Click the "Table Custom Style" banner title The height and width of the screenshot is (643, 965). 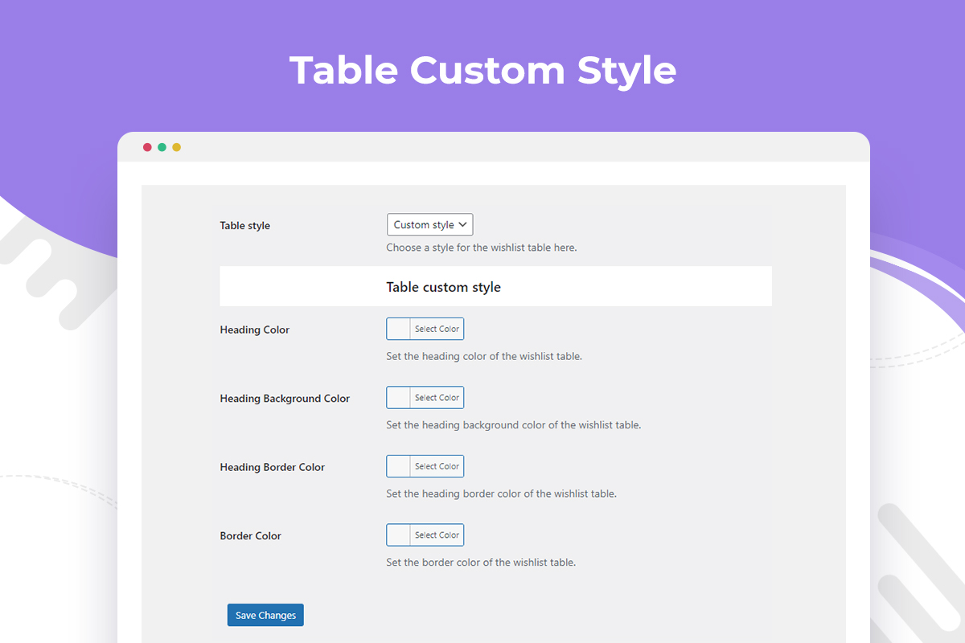click(482, 71)
